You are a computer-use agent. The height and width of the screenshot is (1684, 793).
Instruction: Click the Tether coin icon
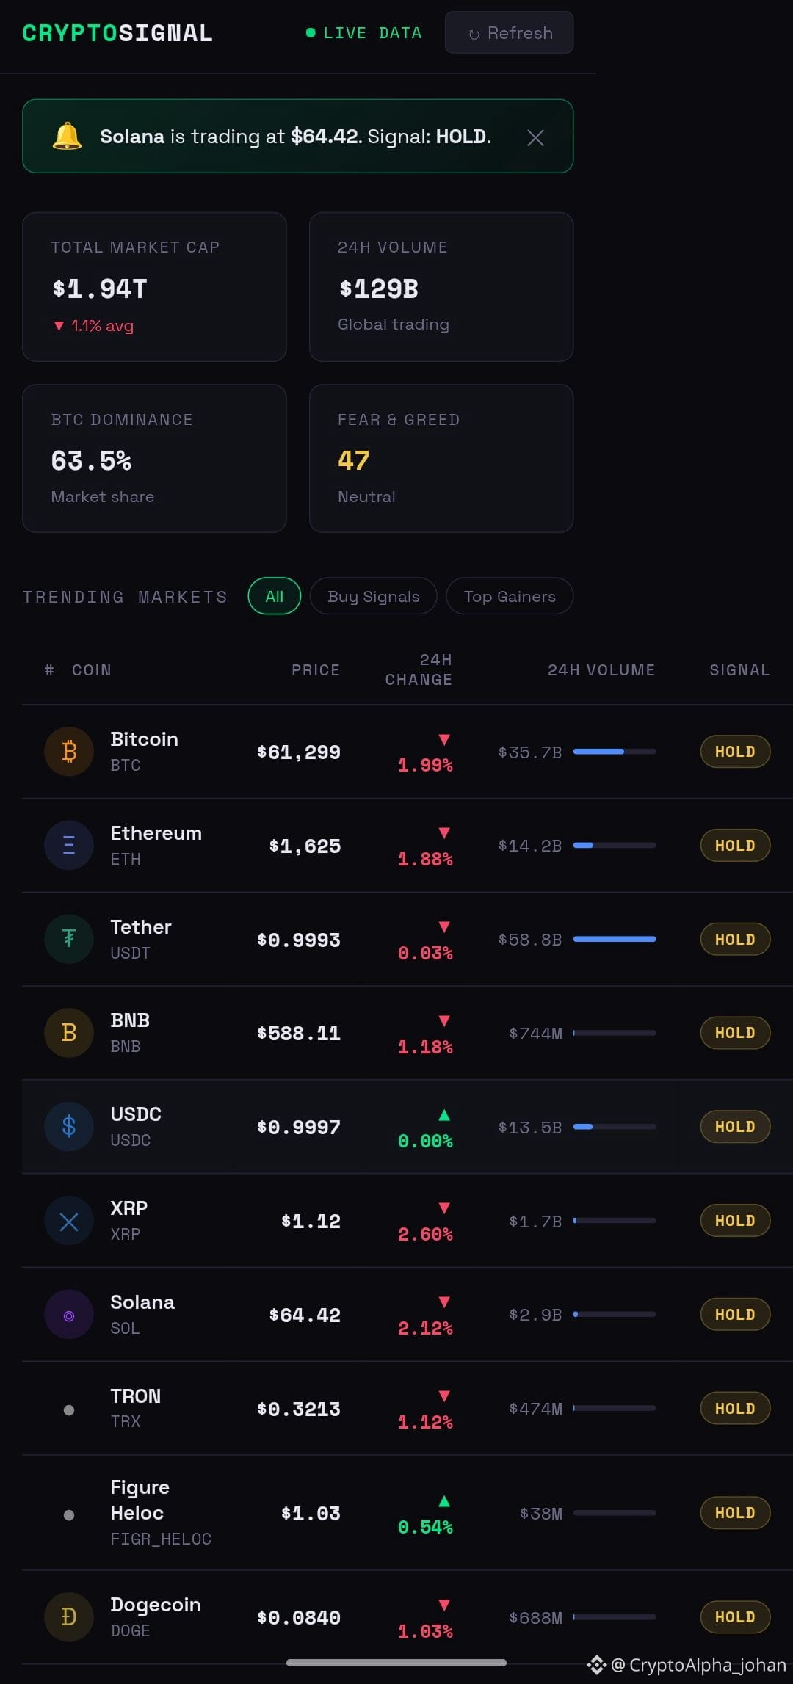pos(69,939)
